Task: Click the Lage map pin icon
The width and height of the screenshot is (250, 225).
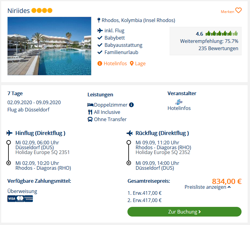Action: click(132, 63)
